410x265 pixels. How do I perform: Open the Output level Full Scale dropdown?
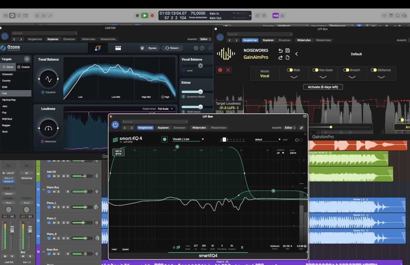(x=165, y=109)
